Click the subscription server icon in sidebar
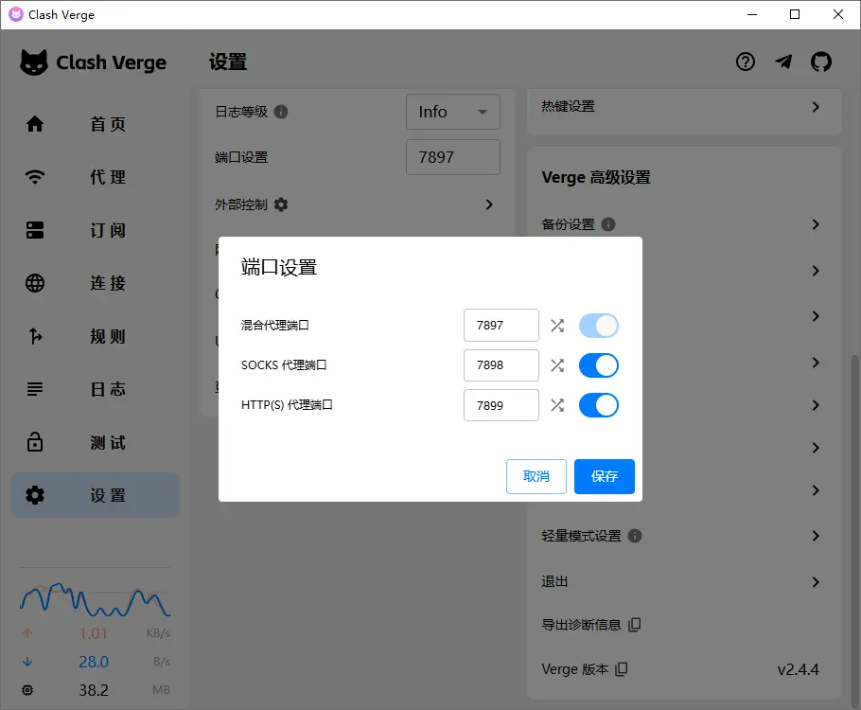This screenshot has width=861, height=710. [x=35, y=230]
